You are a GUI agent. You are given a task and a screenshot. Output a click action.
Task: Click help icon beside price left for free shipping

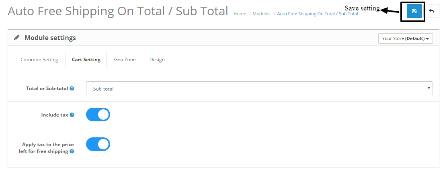click(72, 152)
